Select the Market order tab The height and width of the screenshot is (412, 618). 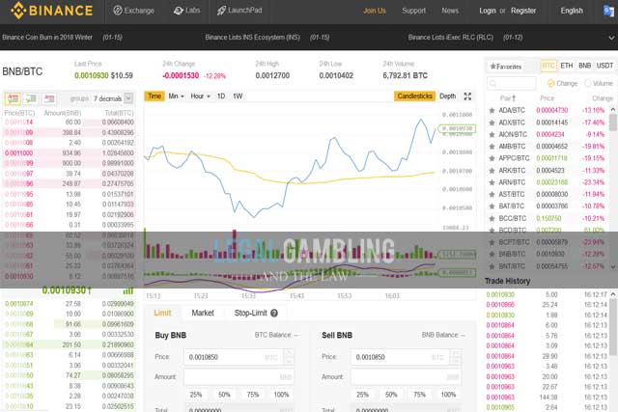point(203,314)
